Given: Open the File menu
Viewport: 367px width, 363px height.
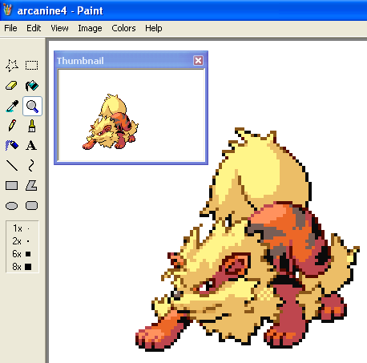Looking at the screenshot, I should pos(10,28).
